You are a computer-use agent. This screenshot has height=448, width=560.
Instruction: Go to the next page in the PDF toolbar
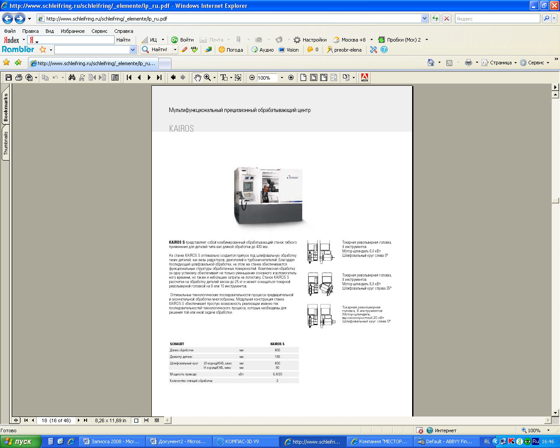[149, 77]
